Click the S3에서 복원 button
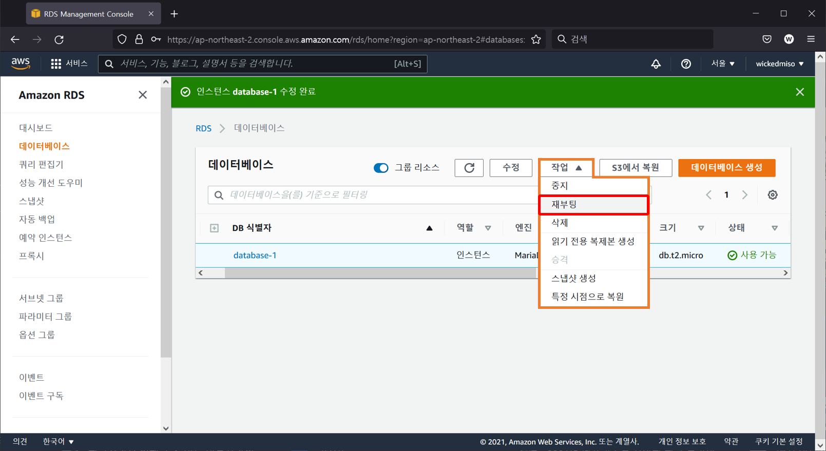 (x=636, y=168)
